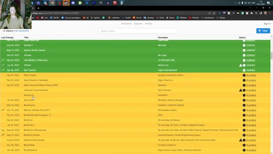Click the verified checkmark icon for War Thunder
Screen dimensions: 273x154
(x=244, y=70)
